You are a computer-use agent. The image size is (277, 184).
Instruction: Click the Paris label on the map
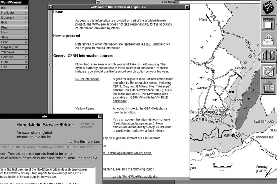point(204,19)
